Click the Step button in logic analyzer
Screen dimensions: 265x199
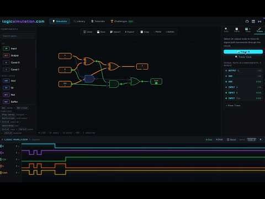coord(219,140)
